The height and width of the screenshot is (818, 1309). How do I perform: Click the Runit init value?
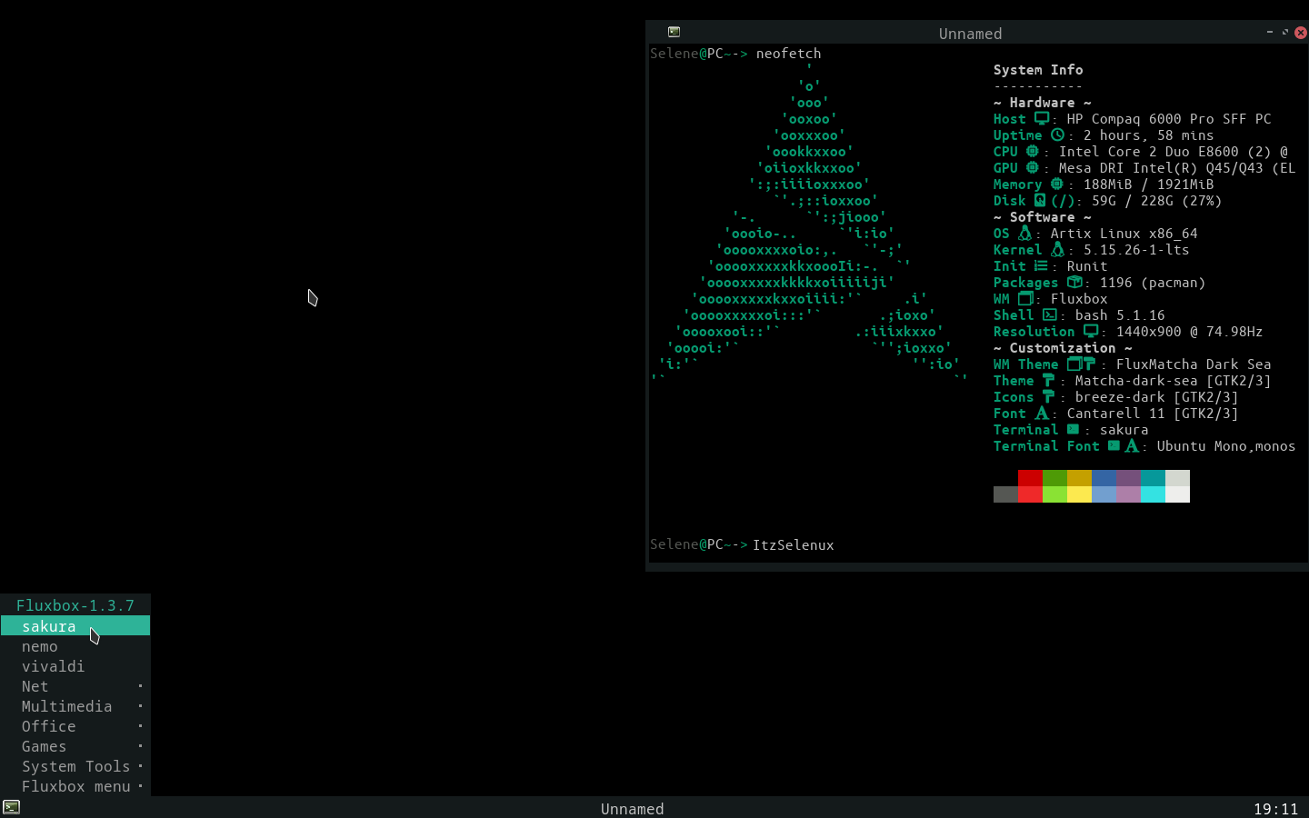click(1087, 265)
